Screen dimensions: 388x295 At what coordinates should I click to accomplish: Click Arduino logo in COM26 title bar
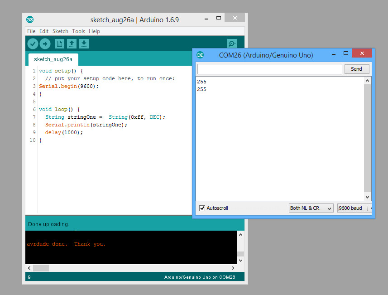[200, 55]
